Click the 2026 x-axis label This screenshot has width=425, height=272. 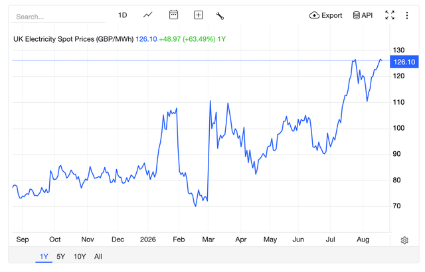[147, 239]
